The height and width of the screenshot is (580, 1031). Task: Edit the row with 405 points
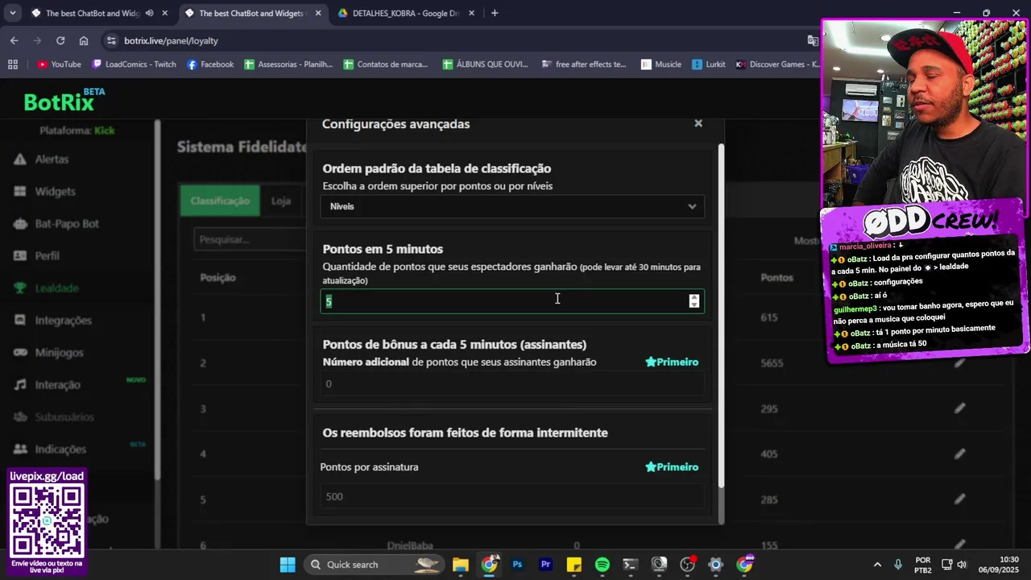click(959, 454)
